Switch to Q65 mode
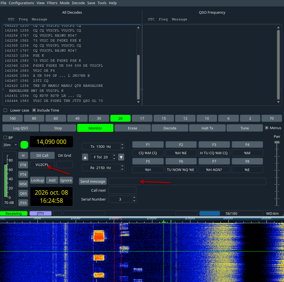The image size is (284, 282). click(23, 193)
